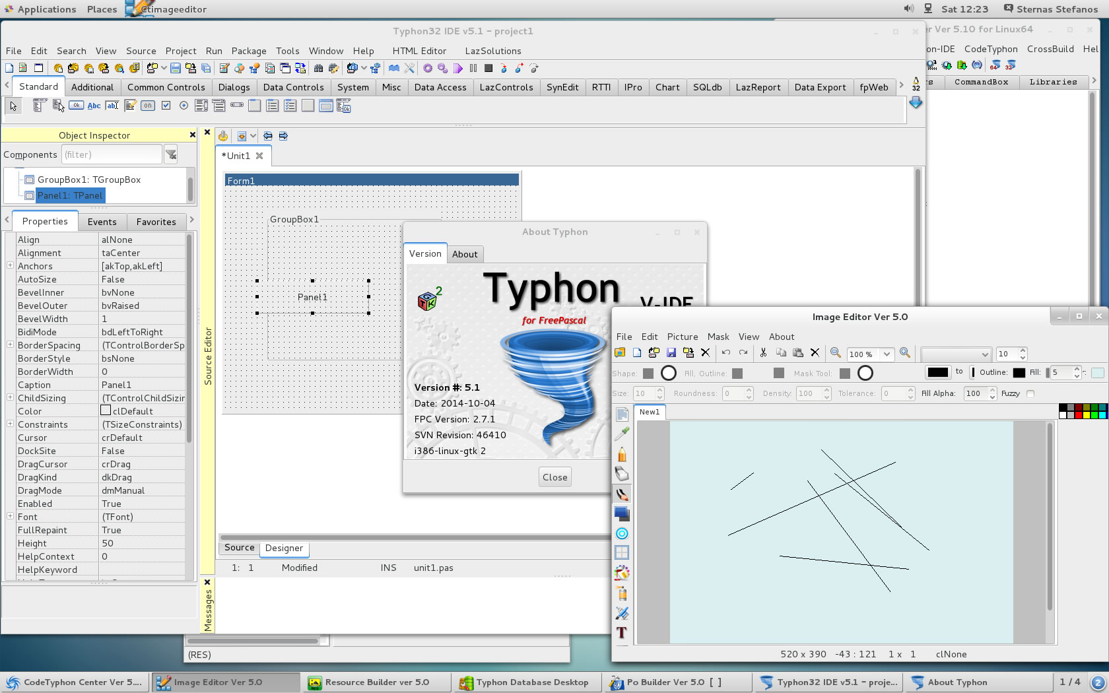1109x693 pixels.
Task: Expand the Font property
Action: pos(10,516)
